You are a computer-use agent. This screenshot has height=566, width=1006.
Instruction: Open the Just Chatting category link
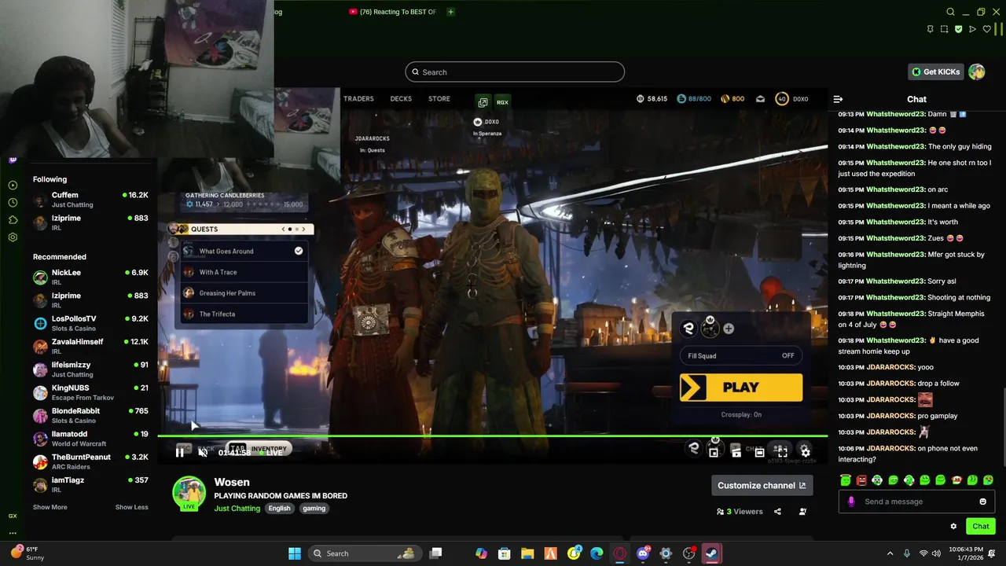[x=237, y=509]
